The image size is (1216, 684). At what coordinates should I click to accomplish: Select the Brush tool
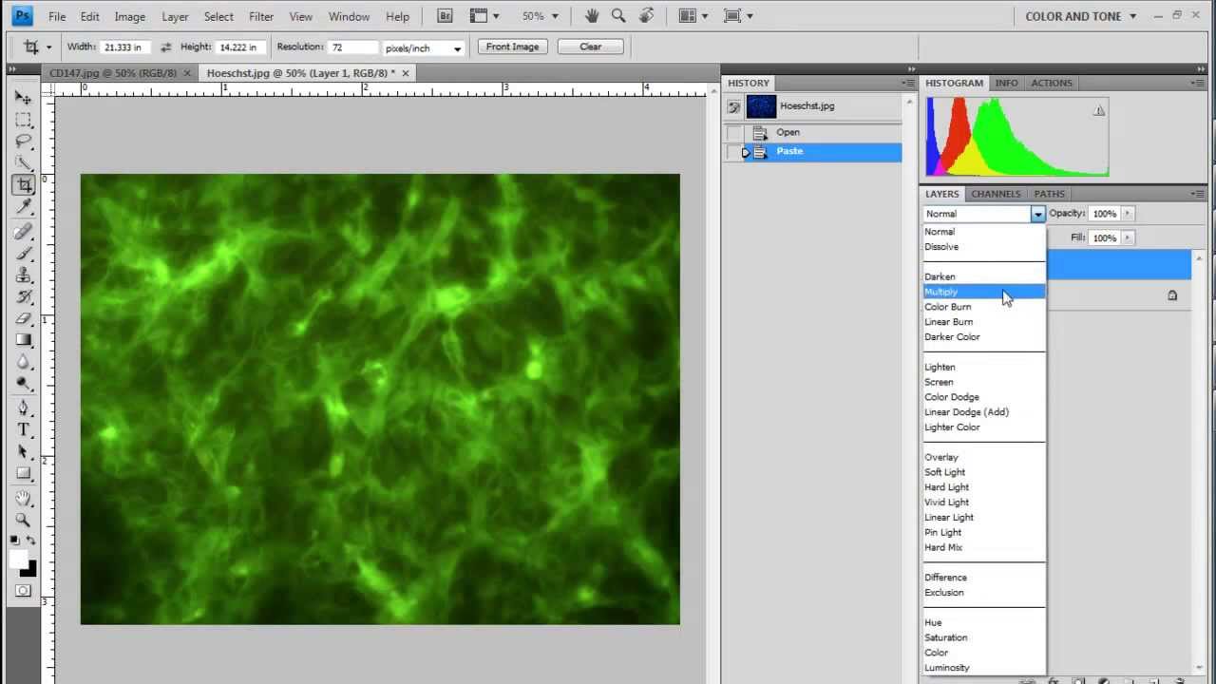[24, 254]
